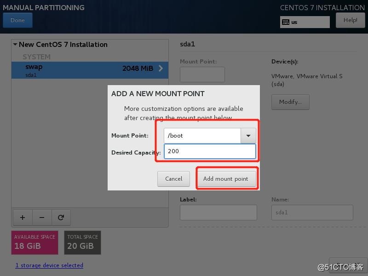Image resolution: width=368 pixels, height=276 pixels.
Task: Cancel the new mount point dialog
Action: click(x=174, y=179)
